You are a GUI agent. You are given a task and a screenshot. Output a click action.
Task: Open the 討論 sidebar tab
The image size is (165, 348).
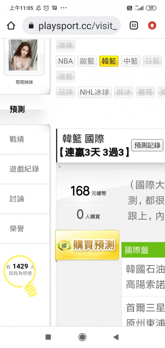click(x=25, y=199)
